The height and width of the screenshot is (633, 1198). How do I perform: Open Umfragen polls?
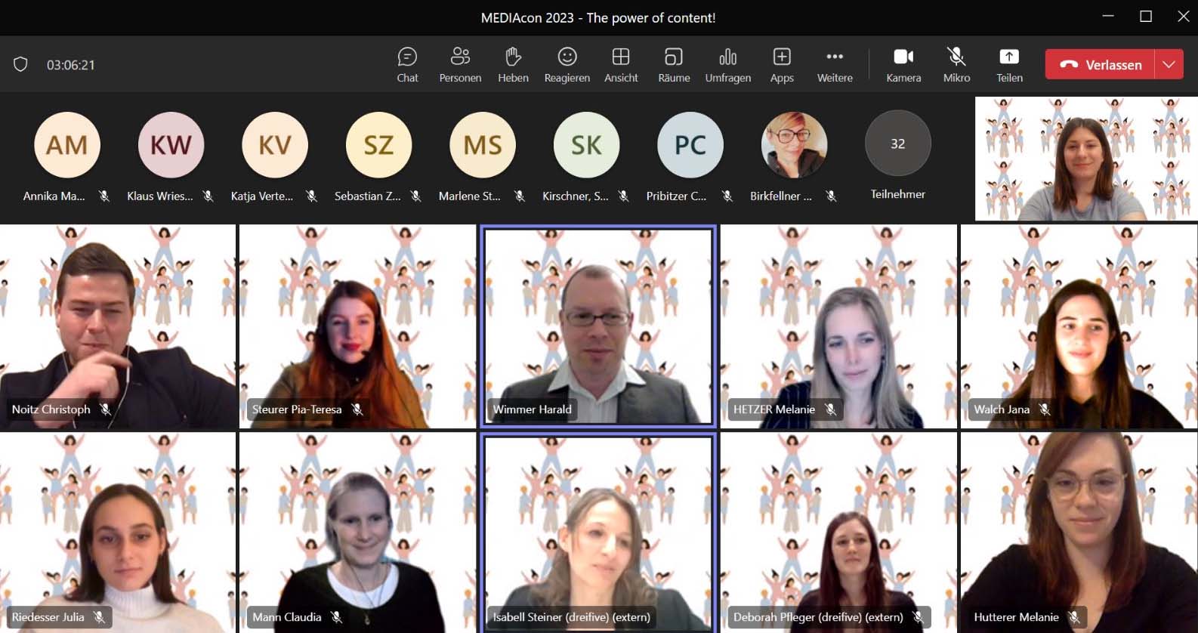pos(727,65)
